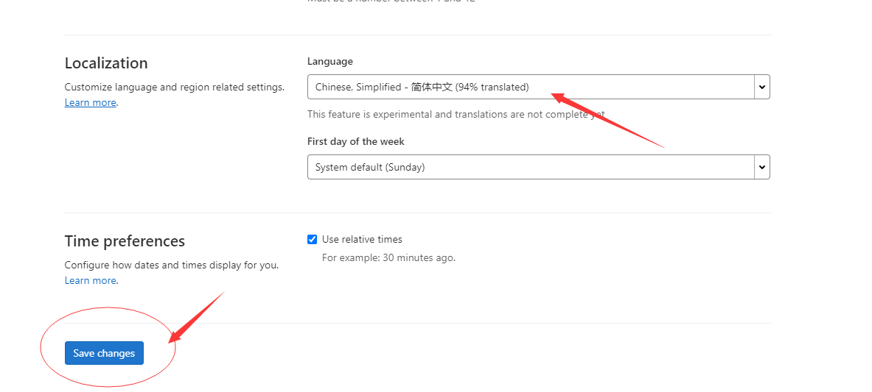This screenshot has width=872, height=392.
Task: Click the Time preferences heading
Action: click(125, 241)
